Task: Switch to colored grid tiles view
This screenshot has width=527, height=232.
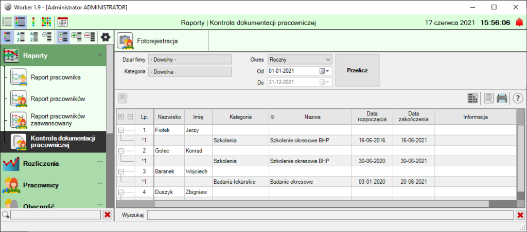Action: click(46, 22)
